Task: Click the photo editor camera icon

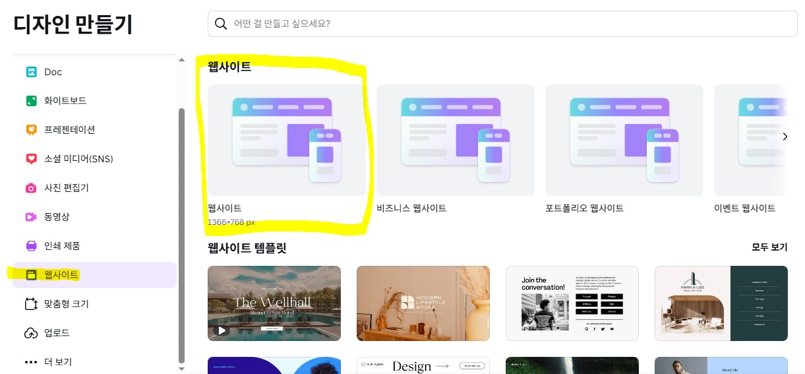Action: click(31, 188)
